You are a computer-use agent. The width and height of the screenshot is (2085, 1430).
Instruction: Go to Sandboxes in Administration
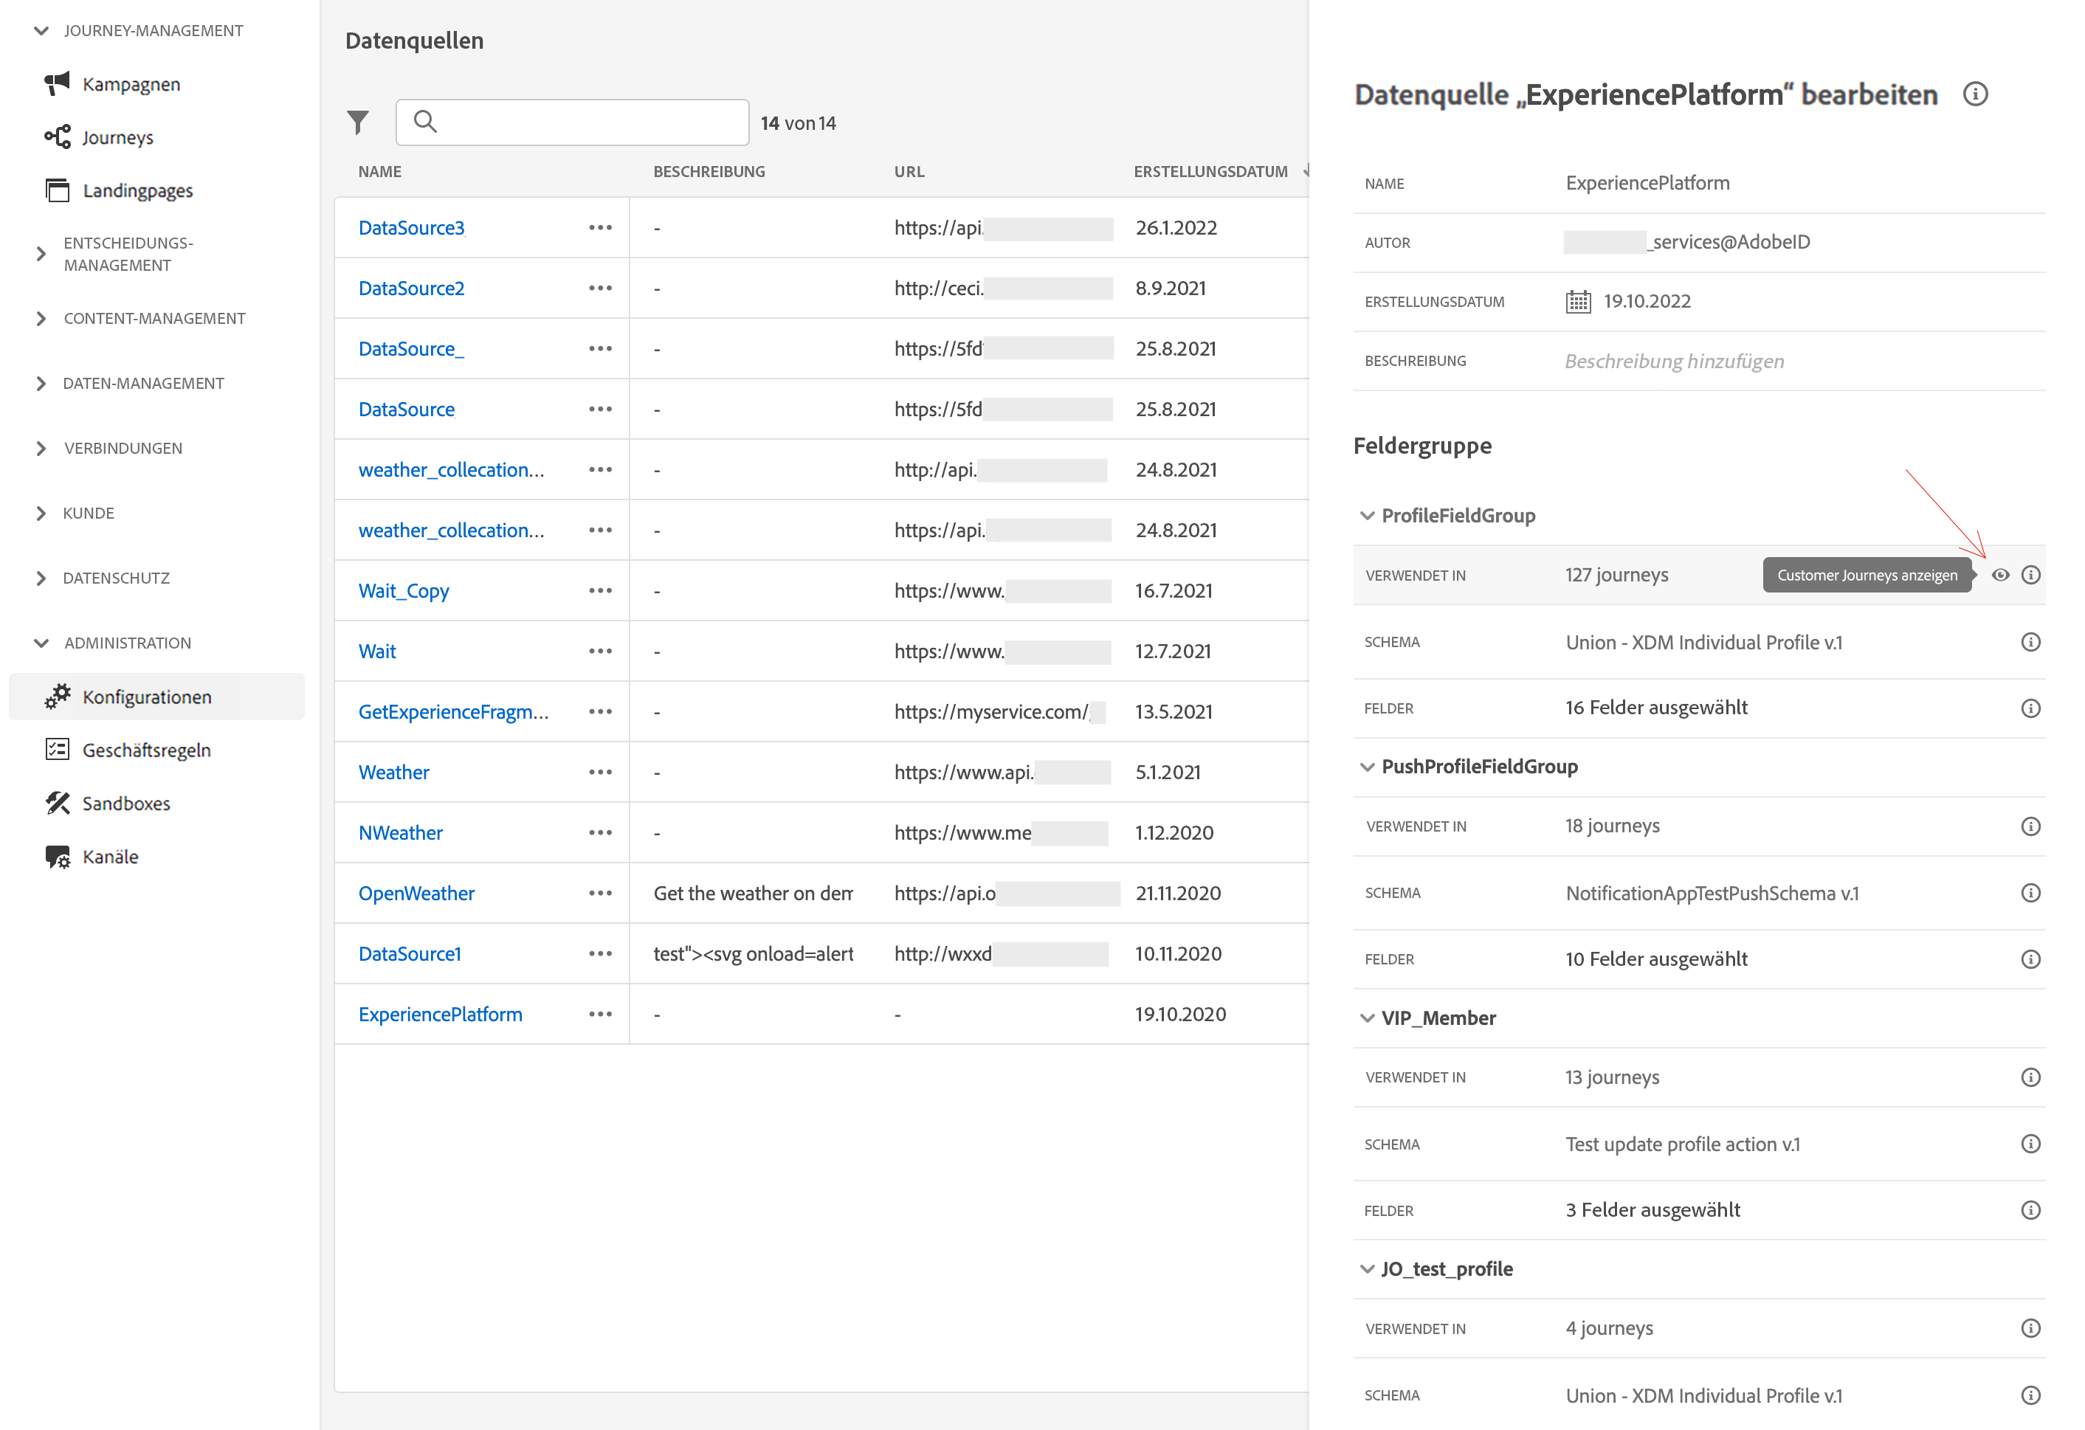tap(125, 804)
